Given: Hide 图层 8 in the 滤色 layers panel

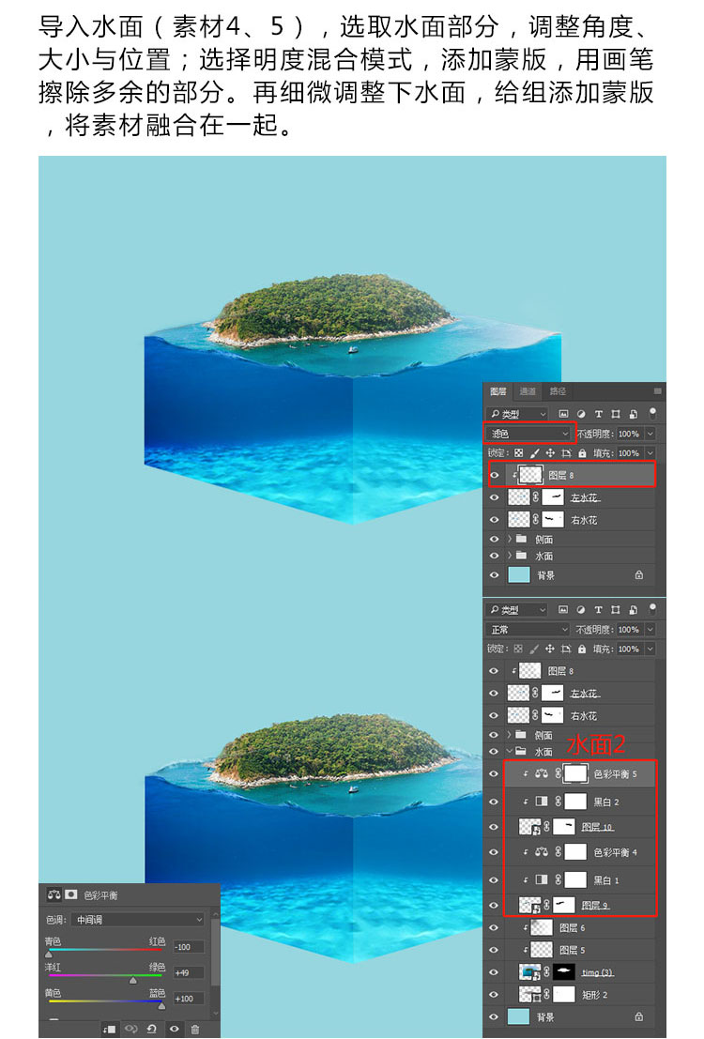Looking at the screenshot, I should (494, 475).
